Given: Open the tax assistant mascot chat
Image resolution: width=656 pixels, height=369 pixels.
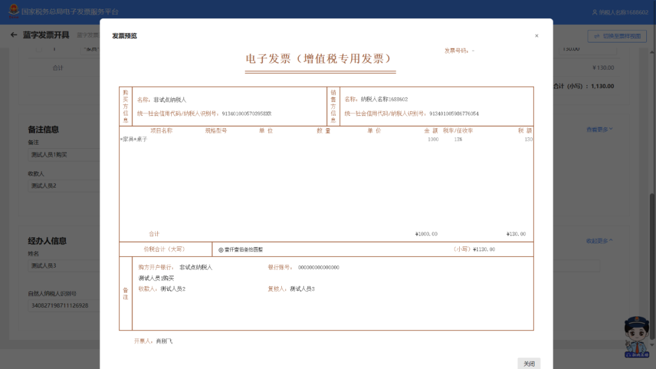Looking at the screenshot, I should [x=637, y=337].
